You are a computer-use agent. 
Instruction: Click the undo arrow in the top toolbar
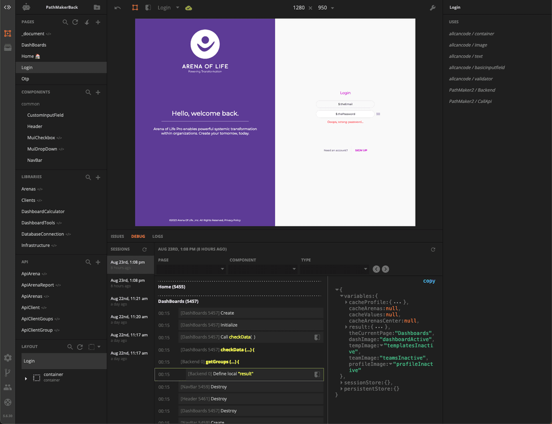coord(118,8)
